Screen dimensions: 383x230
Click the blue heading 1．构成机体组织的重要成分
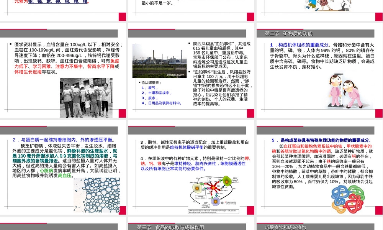(299, 45)
